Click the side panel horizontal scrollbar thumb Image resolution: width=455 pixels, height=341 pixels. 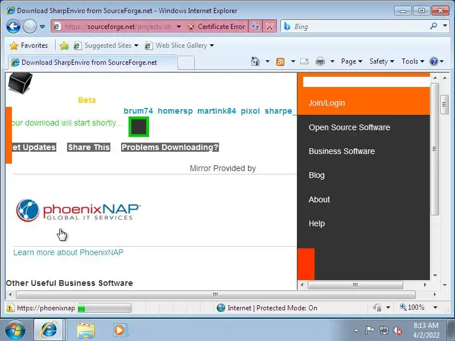point(355,285)
